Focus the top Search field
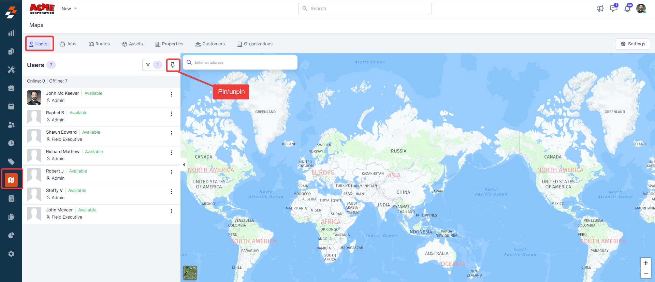 coord(365,9)
